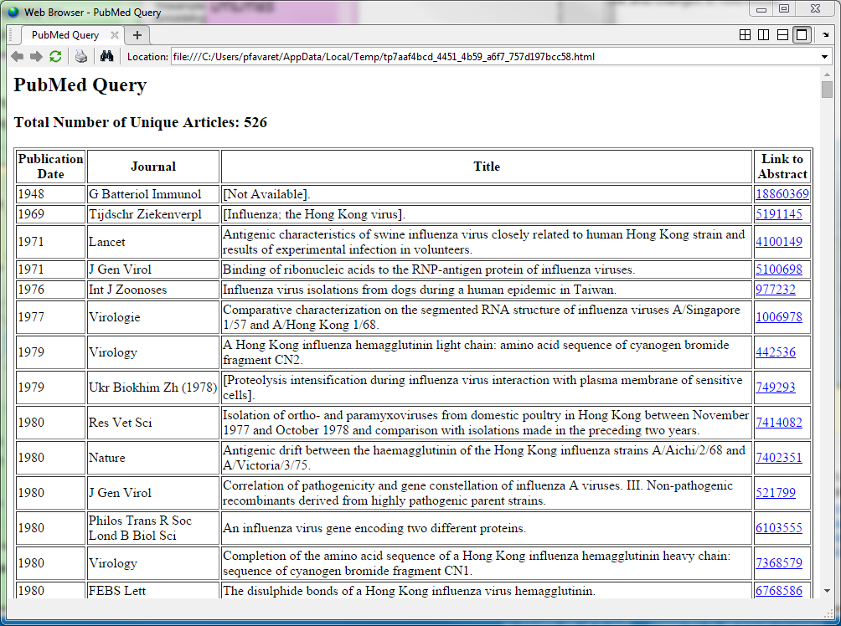
Task: Open abstract link 7414082
Action: (x=779, y=423)
